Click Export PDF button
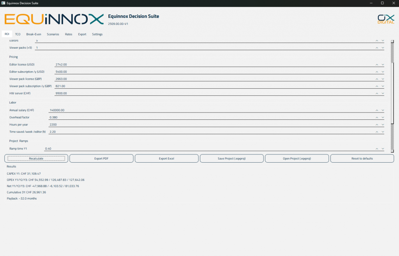The image size is (399, 256). (101, 159)
